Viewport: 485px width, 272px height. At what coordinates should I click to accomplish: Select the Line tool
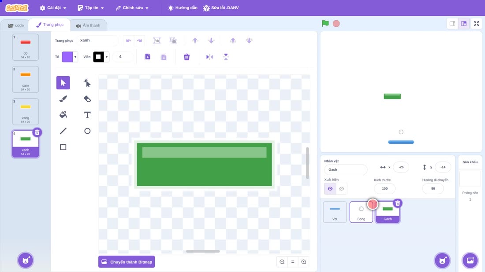(63, 131)
